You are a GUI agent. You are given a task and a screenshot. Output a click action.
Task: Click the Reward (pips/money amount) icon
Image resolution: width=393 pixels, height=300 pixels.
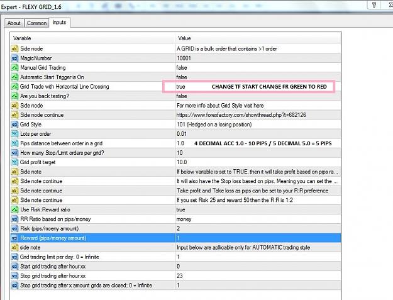click(14, 238)
